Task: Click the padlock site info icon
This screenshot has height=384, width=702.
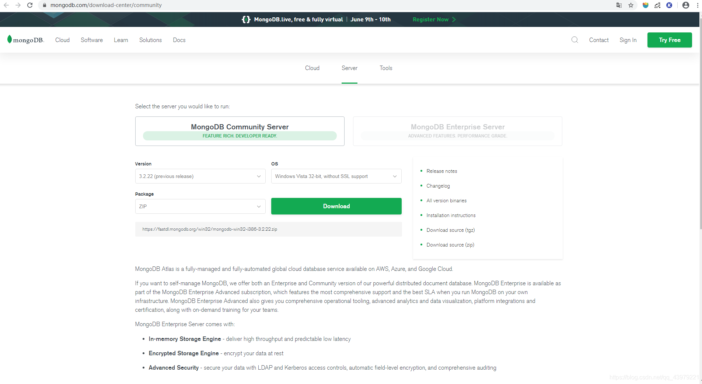Action: coord(44,5)
